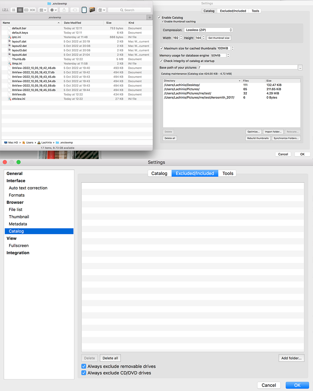Click the Optimize... button
This screenshot has width=313, height=391.
(x=254, y=132)
